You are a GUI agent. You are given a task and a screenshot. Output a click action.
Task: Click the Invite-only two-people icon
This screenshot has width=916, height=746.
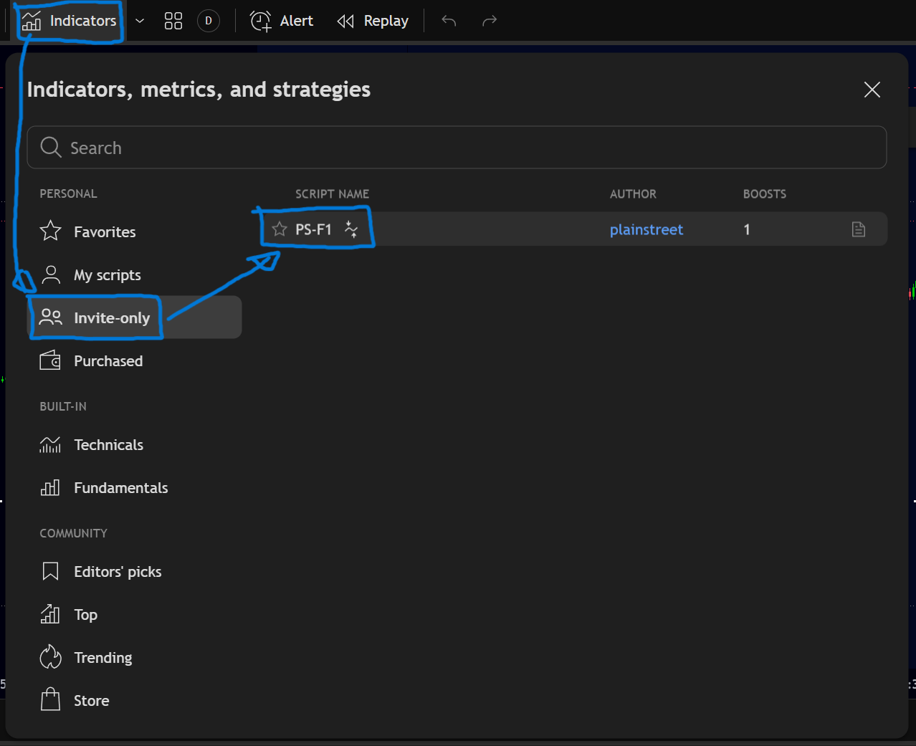pyautogui.click(x=51, y=317)
